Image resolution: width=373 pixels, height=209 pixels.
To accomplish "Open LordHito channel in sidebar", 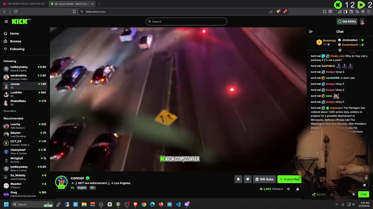I will click(x=25, y=94).
